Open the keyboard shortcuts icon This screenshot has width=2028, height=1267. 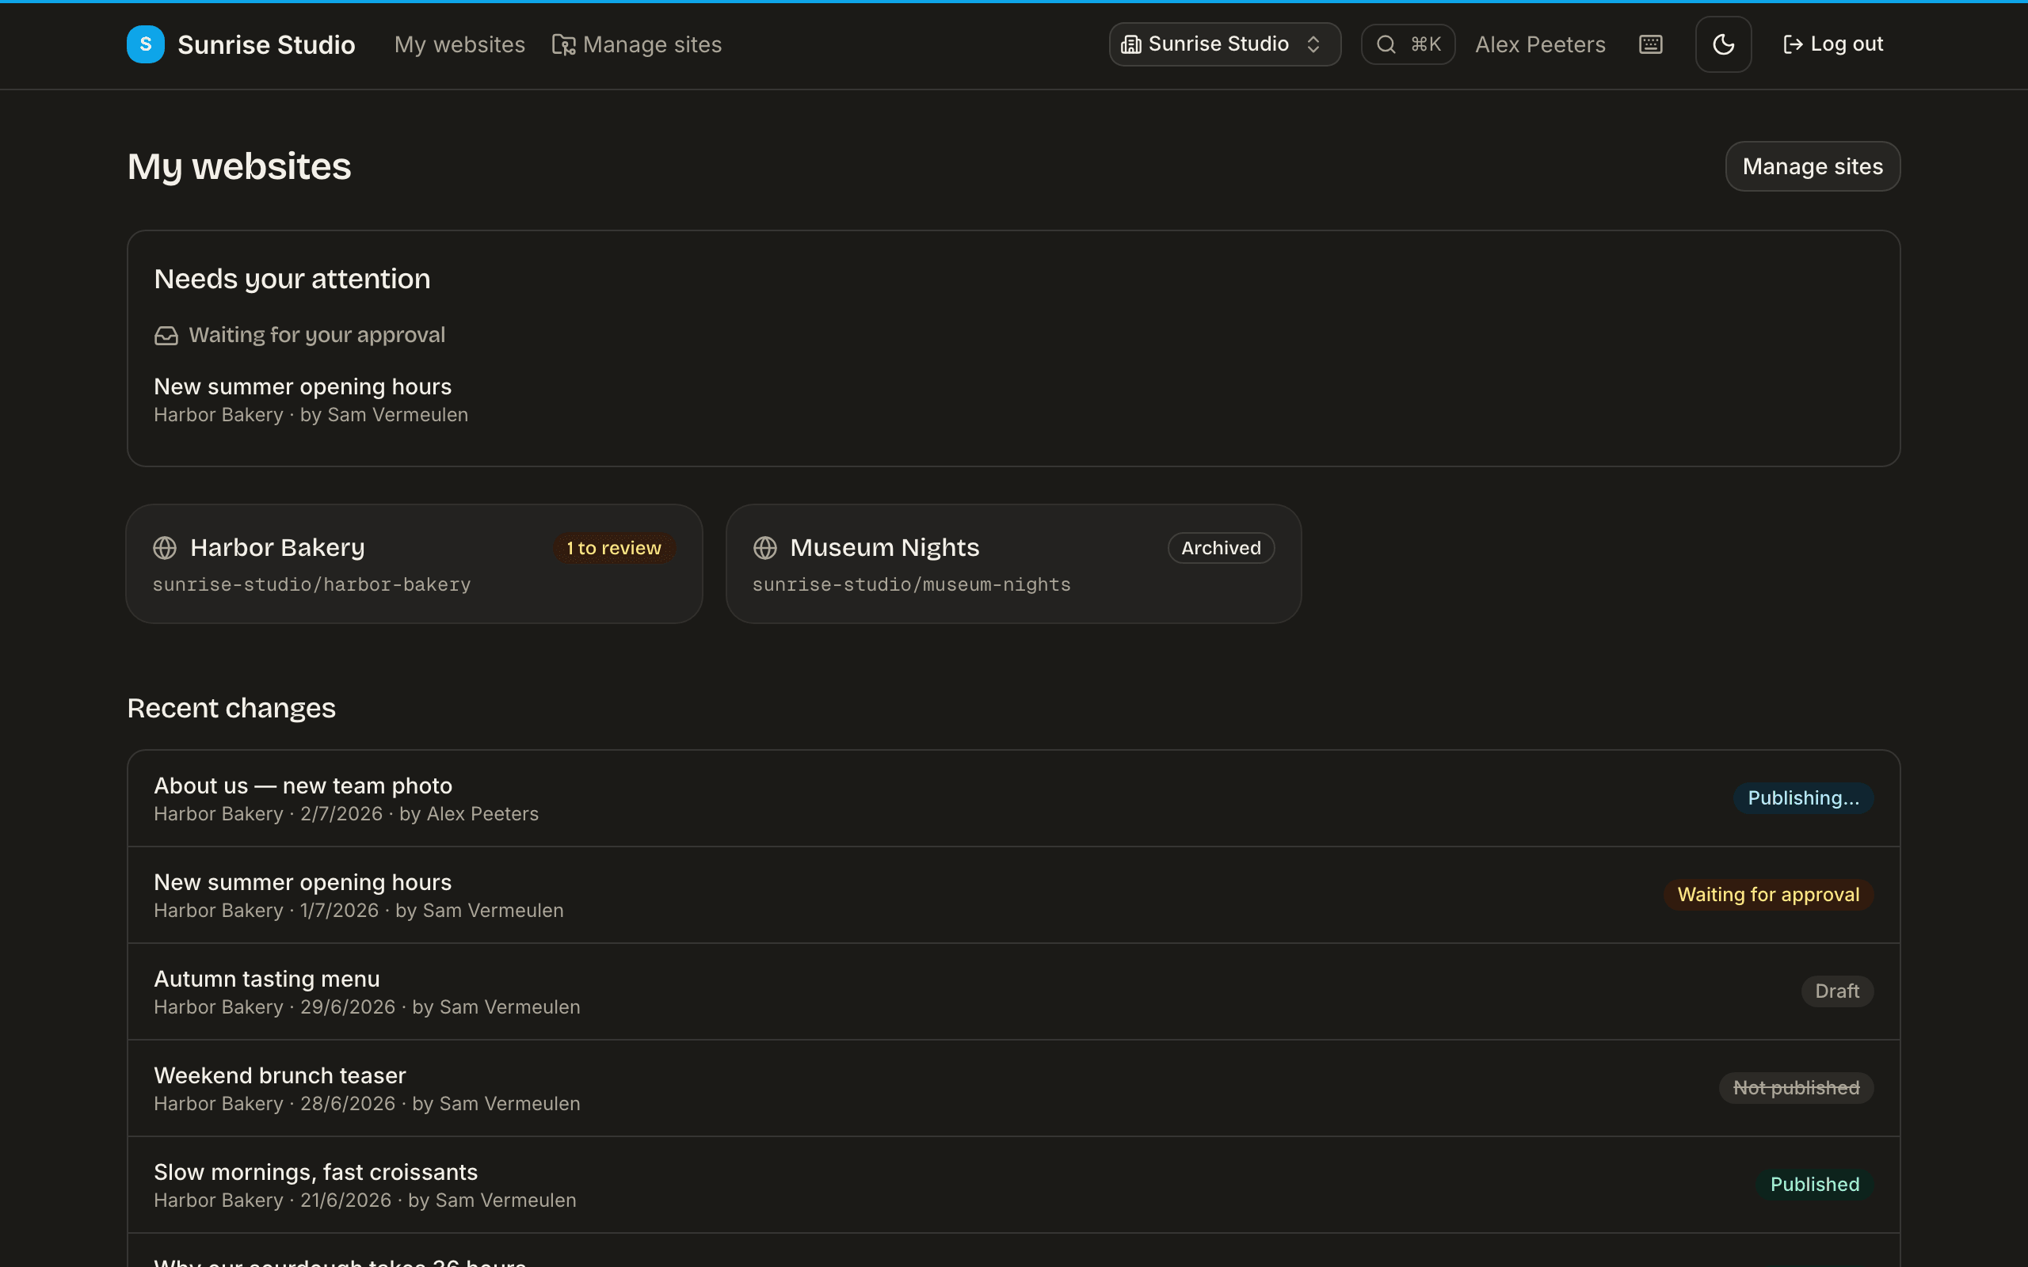(x=1650, y=44)
